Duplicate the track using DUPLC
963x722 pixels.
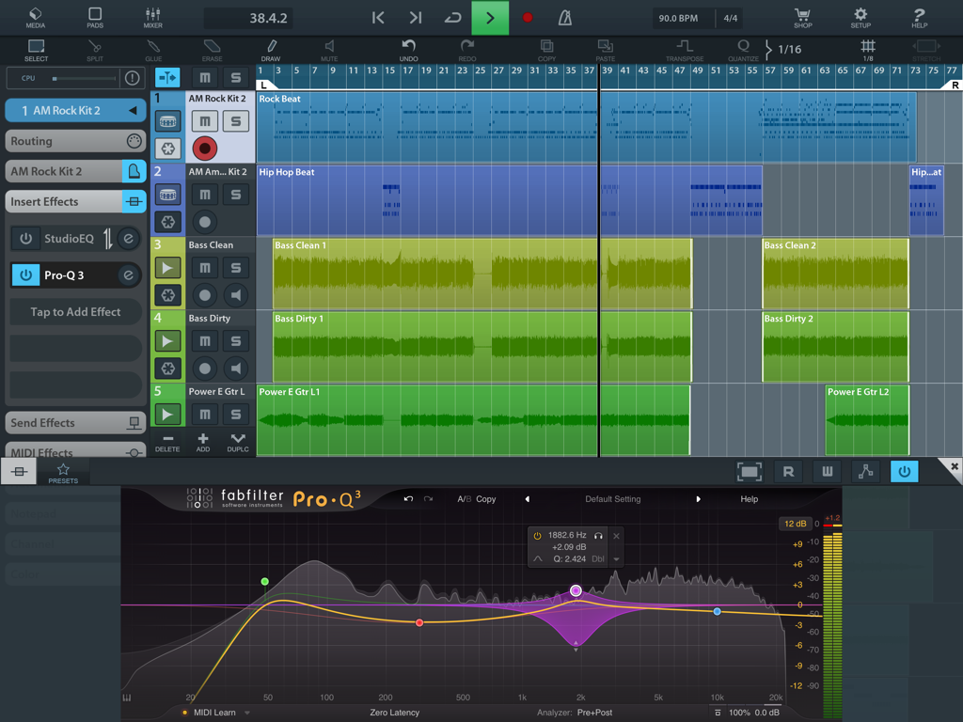[x=237, y=442]
